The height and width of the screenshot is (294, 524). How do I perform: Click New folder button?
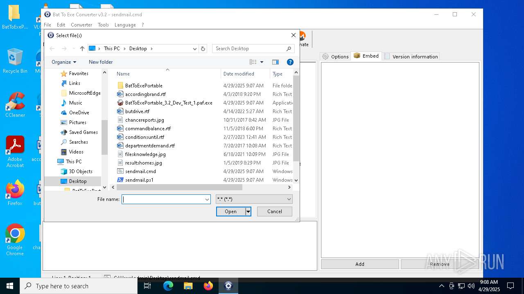click(x=101, y=62)
